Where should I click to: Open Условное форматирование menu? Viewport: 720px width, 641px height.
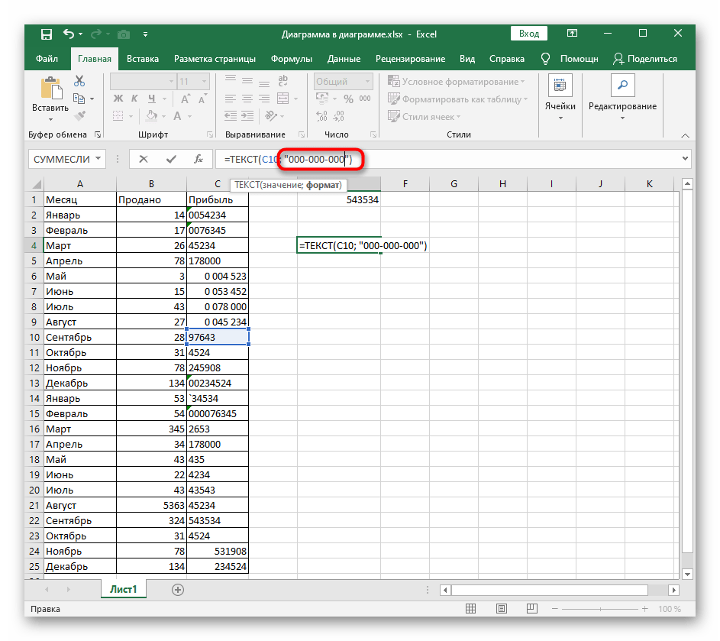[x=457, y=81]
